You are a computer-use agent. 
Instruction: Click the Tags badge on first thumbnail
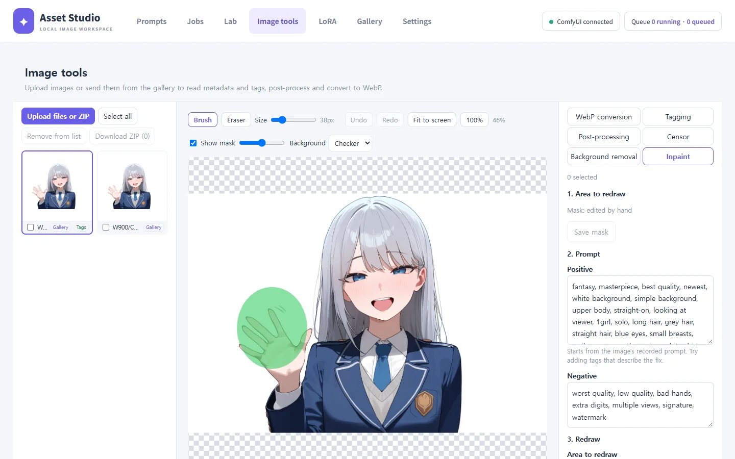[x=81, y=227]
